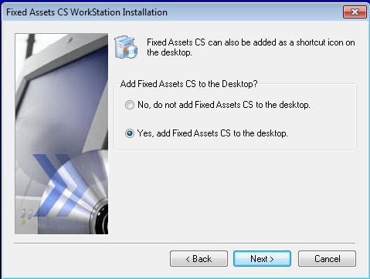The image size is (370, 279).
Task: Click the empty area below the desktop options box
Action: [235, 195]
